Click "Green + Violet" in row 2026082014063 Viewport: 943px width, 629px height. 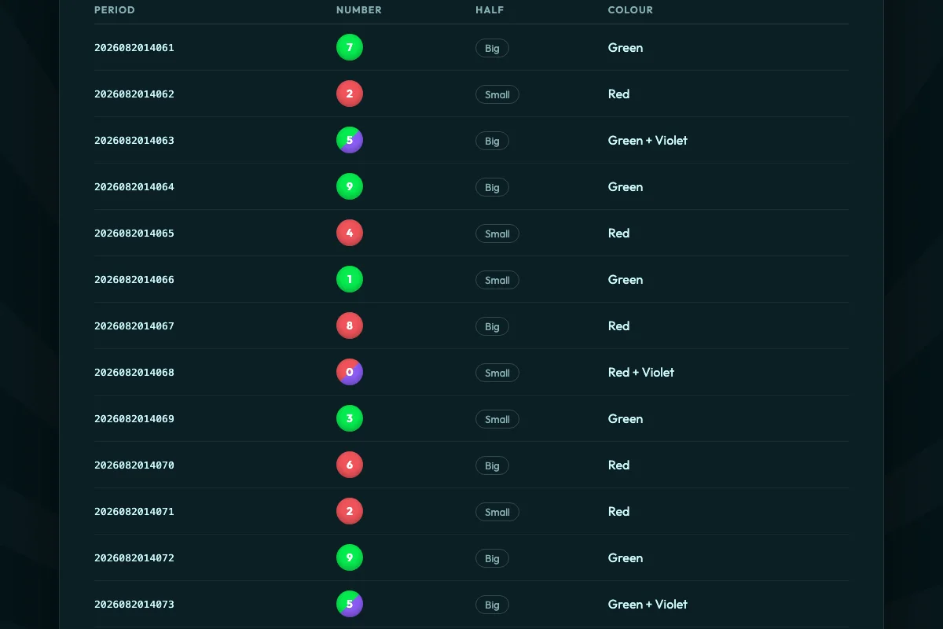(648, 141)
